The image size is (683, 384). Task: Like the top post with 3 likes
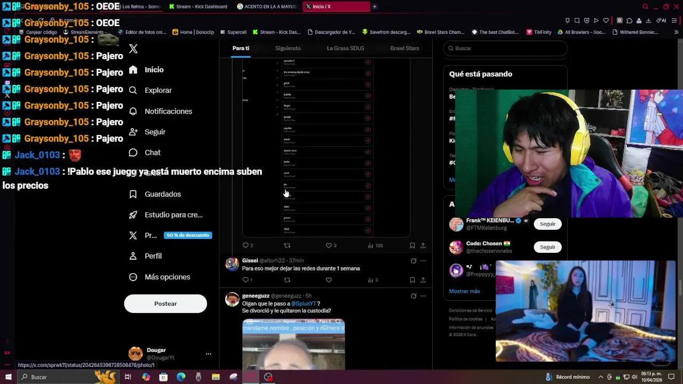331,245
